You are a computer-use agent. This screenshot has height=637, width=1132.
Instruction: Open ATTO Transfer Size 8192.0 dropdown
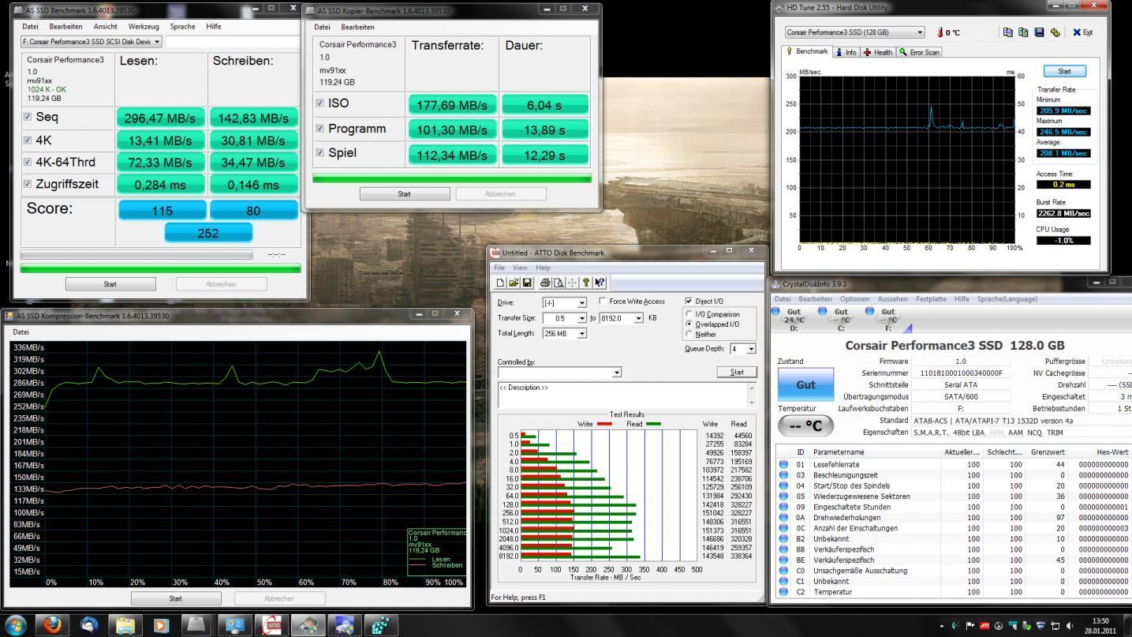639,318
